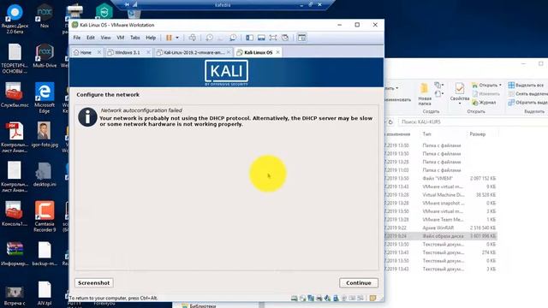
Task: Open the VM menu
Action: click(120, 38)
